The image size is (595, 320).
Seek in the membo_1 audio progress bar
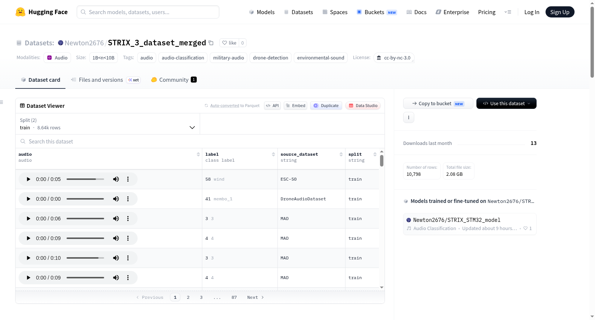pos(85,199)
